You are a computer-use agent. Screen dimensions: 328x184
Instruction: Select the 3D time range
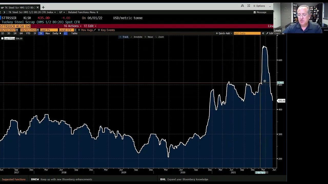8,33
